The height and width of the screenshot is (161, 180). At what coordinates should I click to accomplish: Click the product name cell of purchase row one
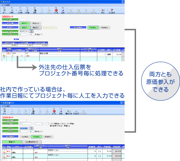coord(60,54)
